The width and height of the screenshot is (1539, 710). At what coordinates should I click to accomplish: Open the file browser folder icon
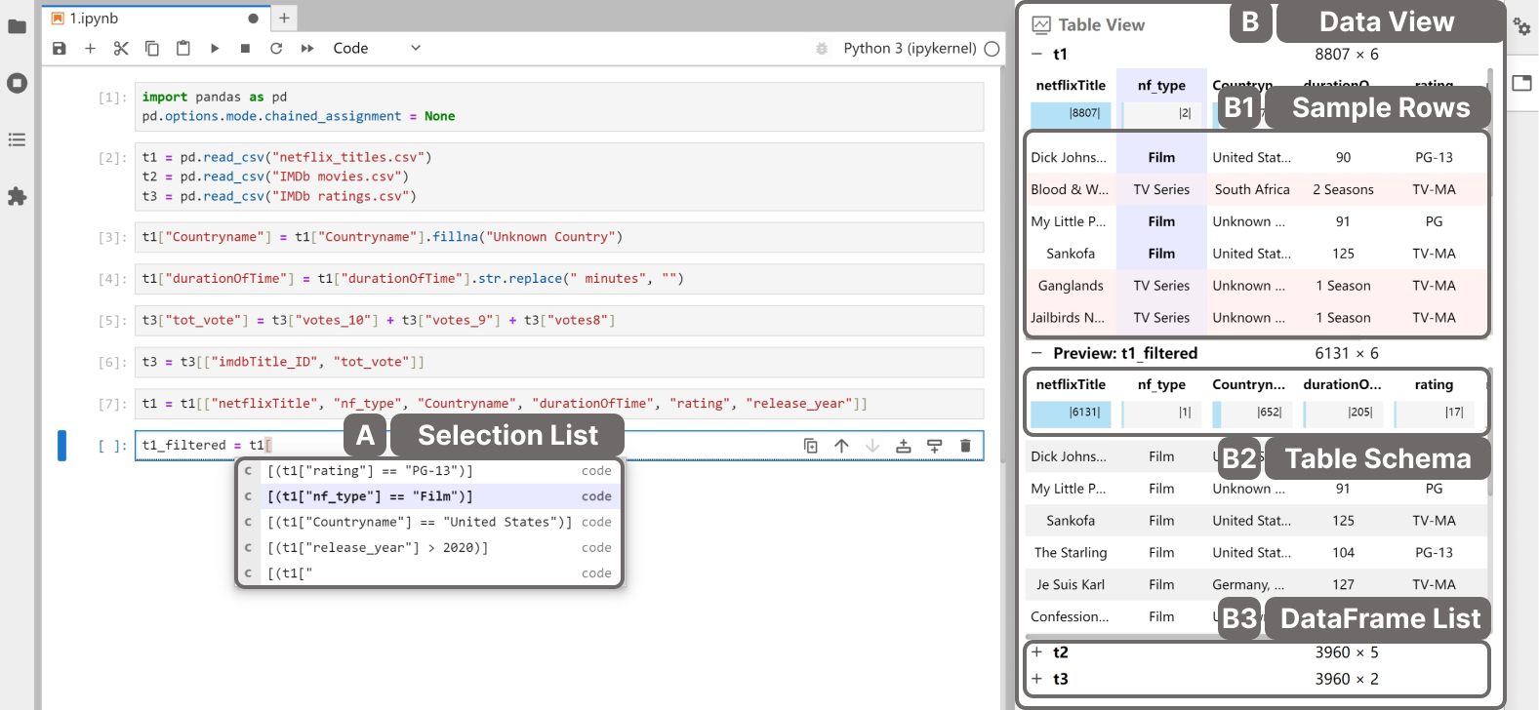tap(17, 26)
